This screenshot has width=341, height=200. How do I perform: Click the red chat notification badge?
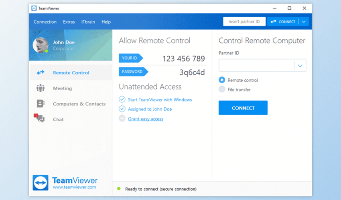click(x=36, y=116)
